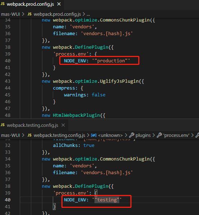Click 'vendors.[hash].js' string in top editor
The image size is (199, 215).
[107, 34]
